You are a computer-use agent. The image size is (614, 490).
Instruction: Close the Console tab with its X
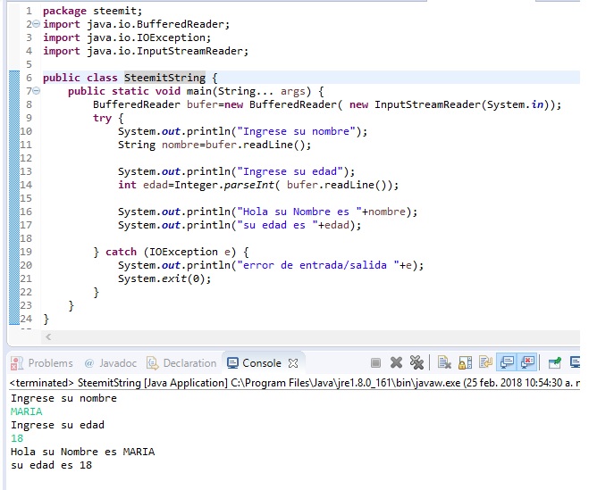tap(293, 363)
